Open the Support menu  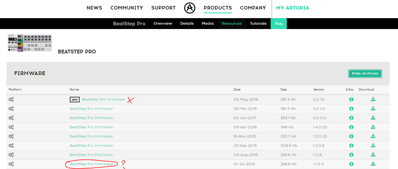coord(163,8)
